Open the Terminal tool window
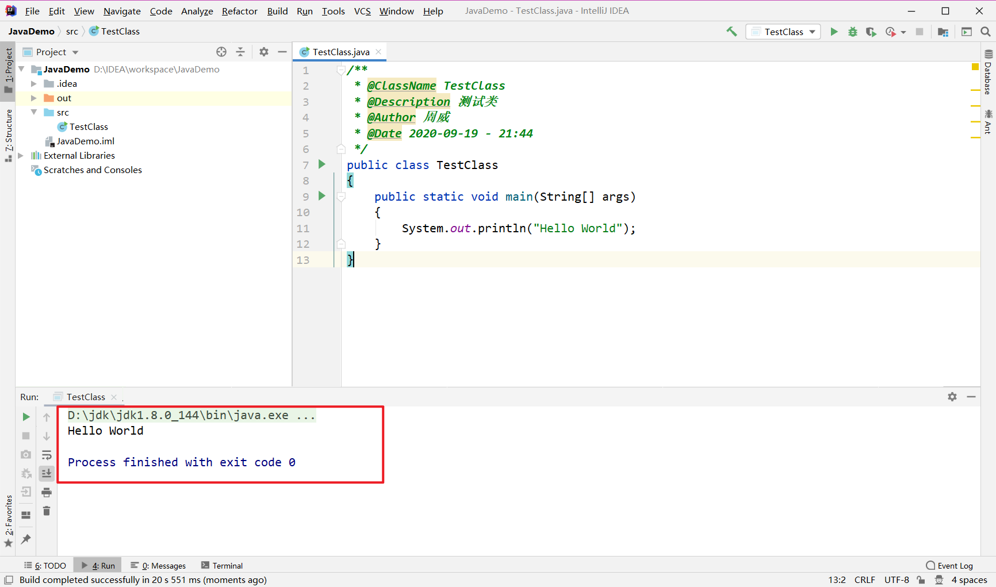Screen dimensions: 996x587 tap(222, 566)
